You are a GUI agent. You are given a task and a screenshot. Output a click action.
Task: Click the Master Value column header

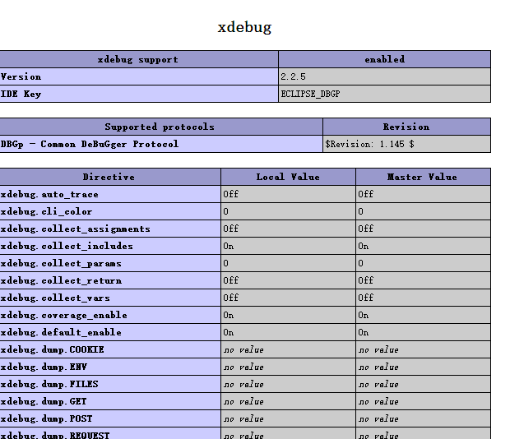(x=423, y=177)
